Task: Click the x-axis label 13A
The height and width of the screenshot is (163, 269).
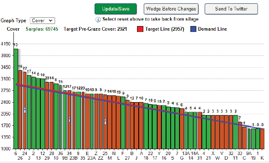Action: pos(186,153)
